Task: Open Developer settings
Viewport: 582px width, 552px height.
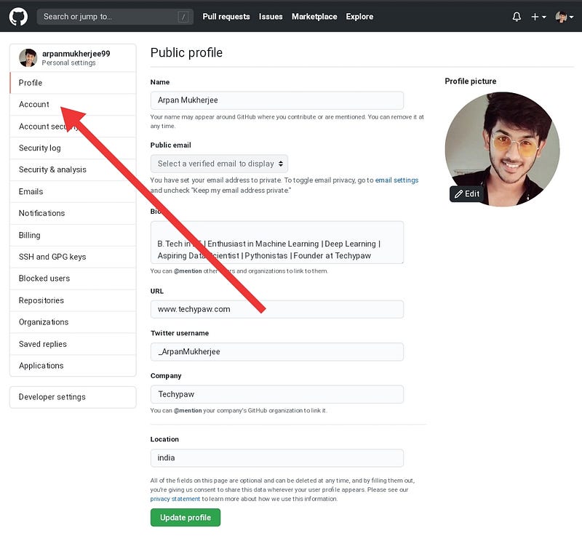Action: (73, 397)
